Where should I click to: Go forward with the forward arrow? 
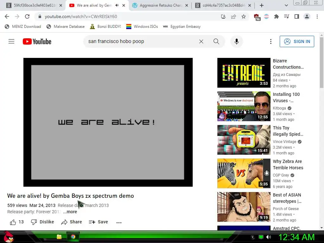pos(17,16)
